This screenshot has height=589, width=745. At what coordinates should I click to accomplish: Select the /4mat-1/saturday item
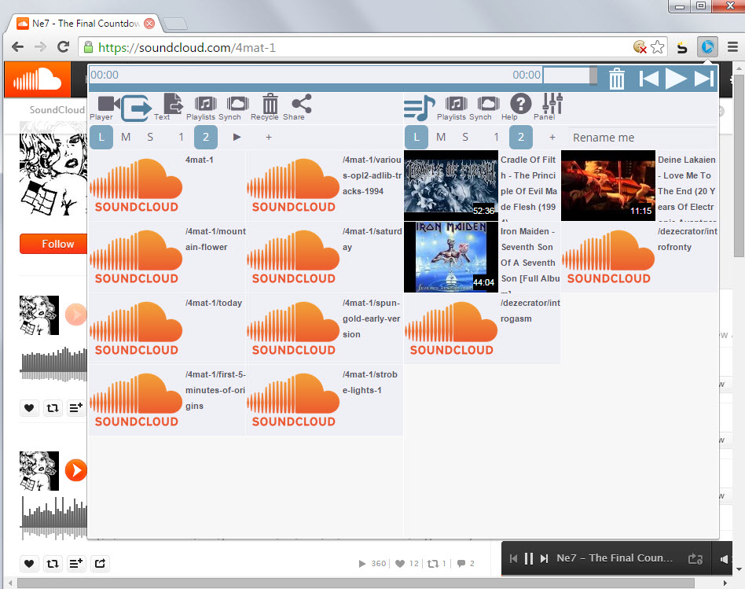pos(325,257)
